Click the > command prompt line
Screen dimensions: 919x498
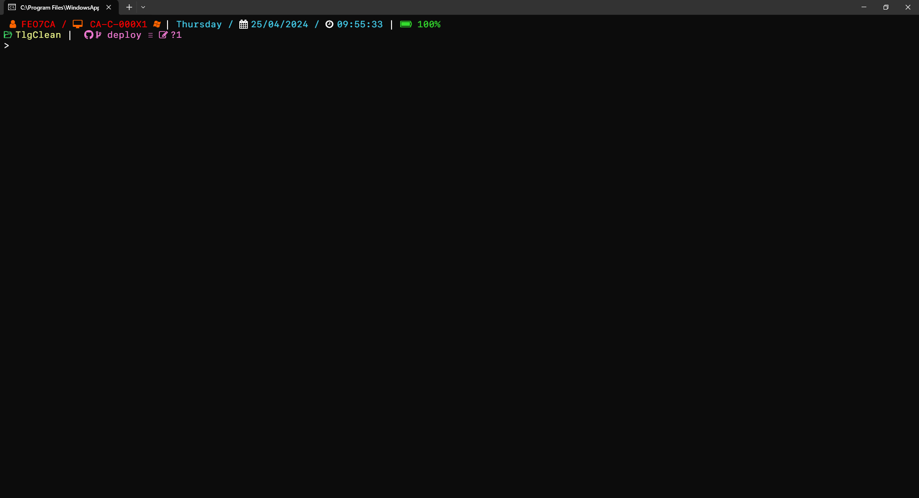pos(7,45)
